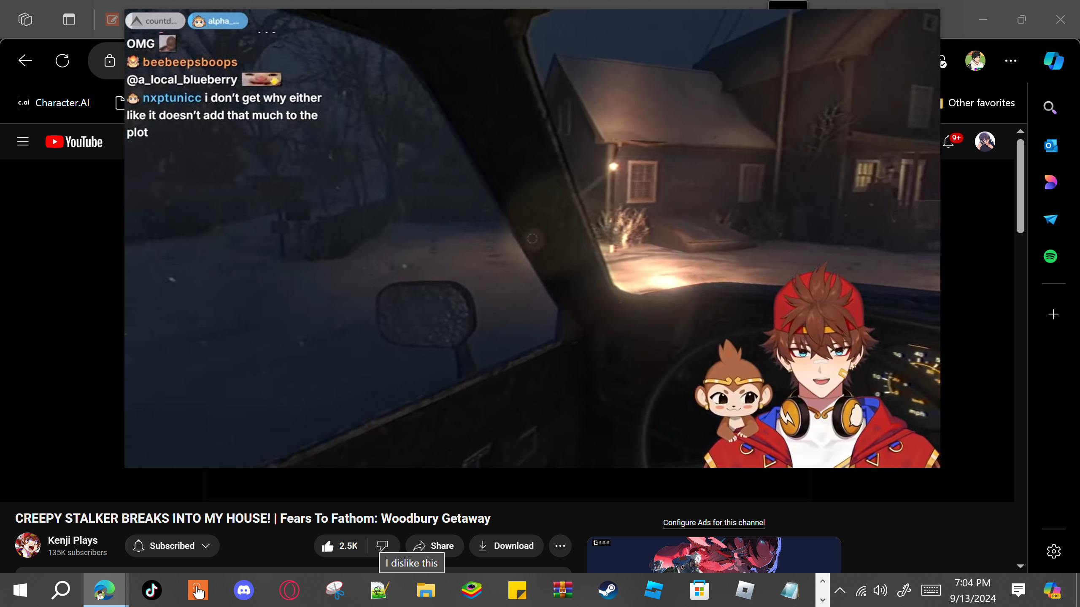
Task: Click the page scrollbar down arrow
Action: coord(1021,566)
